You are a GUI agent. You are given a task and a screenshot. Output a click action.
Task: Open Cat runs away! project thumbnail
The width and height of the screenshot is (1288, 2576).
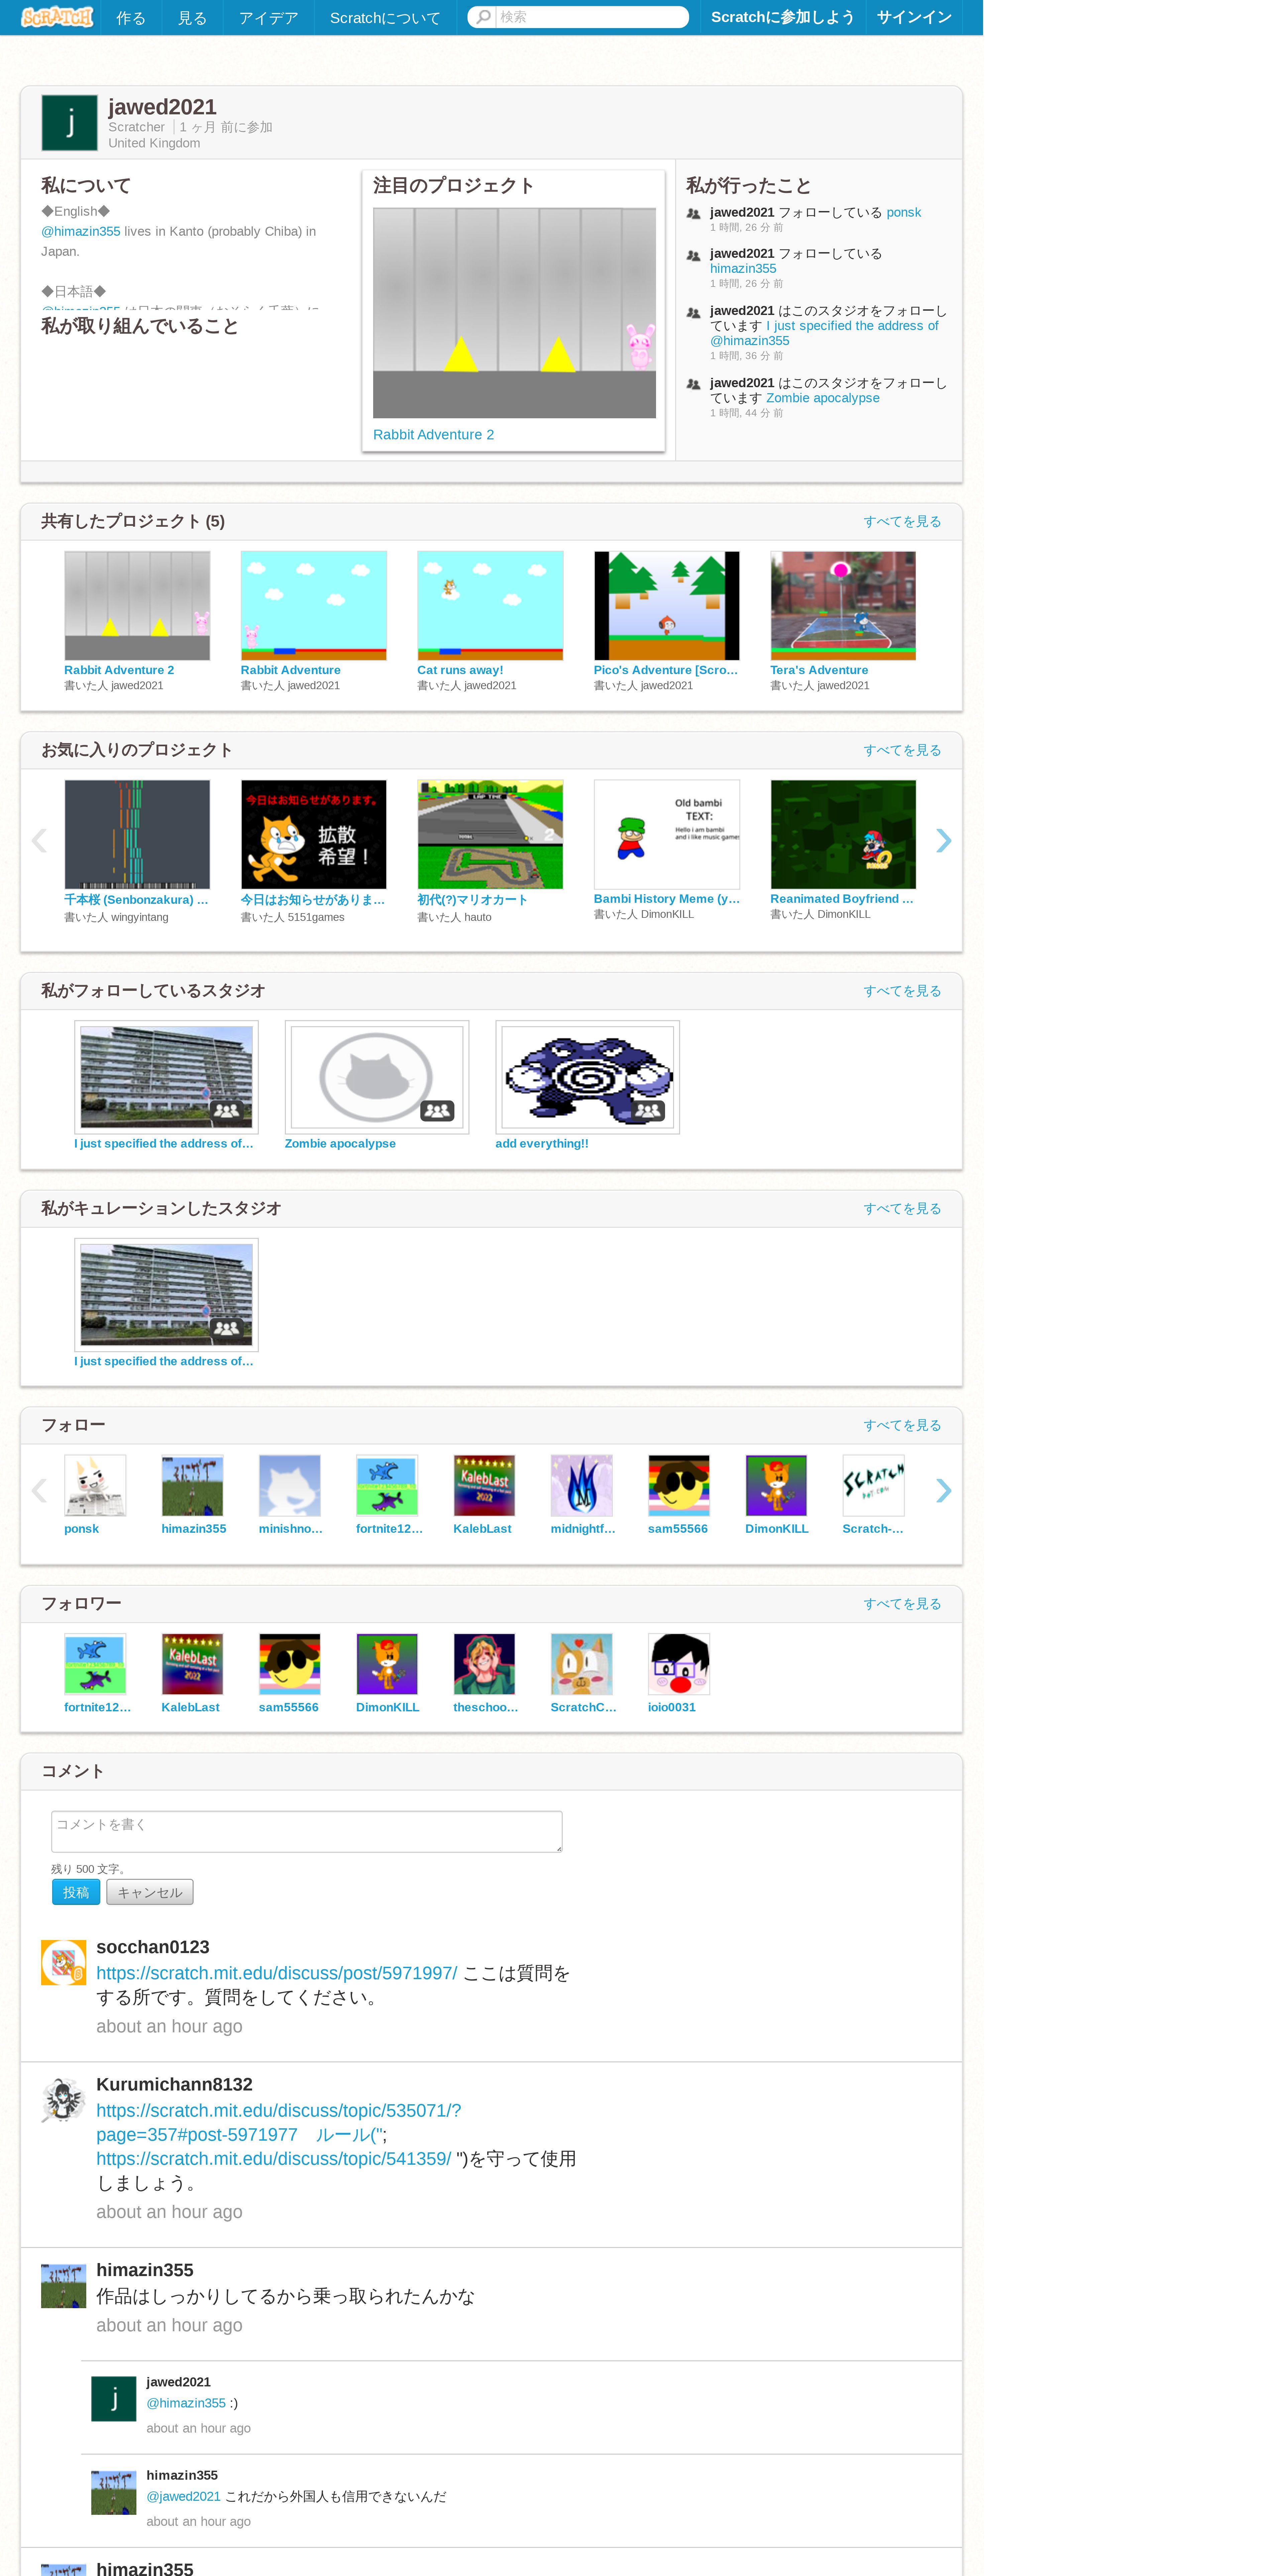490,606
